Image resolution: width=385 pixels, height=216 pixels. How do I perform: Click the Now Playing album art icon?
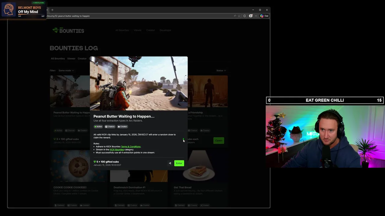click(x=8, y=10)
